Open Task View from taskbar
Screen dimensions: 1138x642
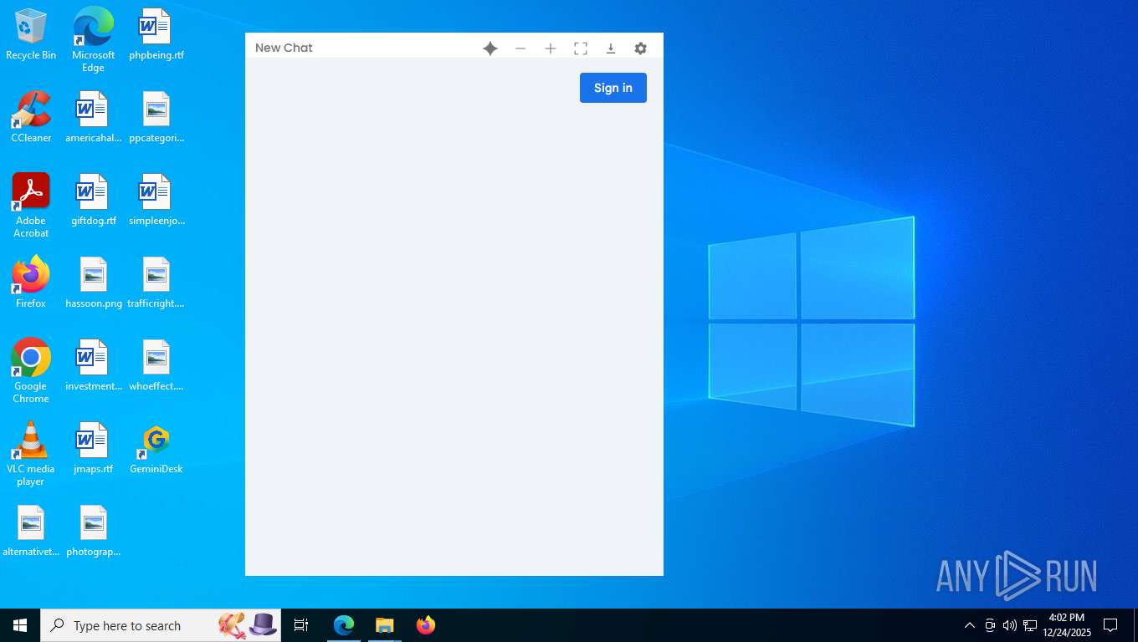click(x=301, y=625)
